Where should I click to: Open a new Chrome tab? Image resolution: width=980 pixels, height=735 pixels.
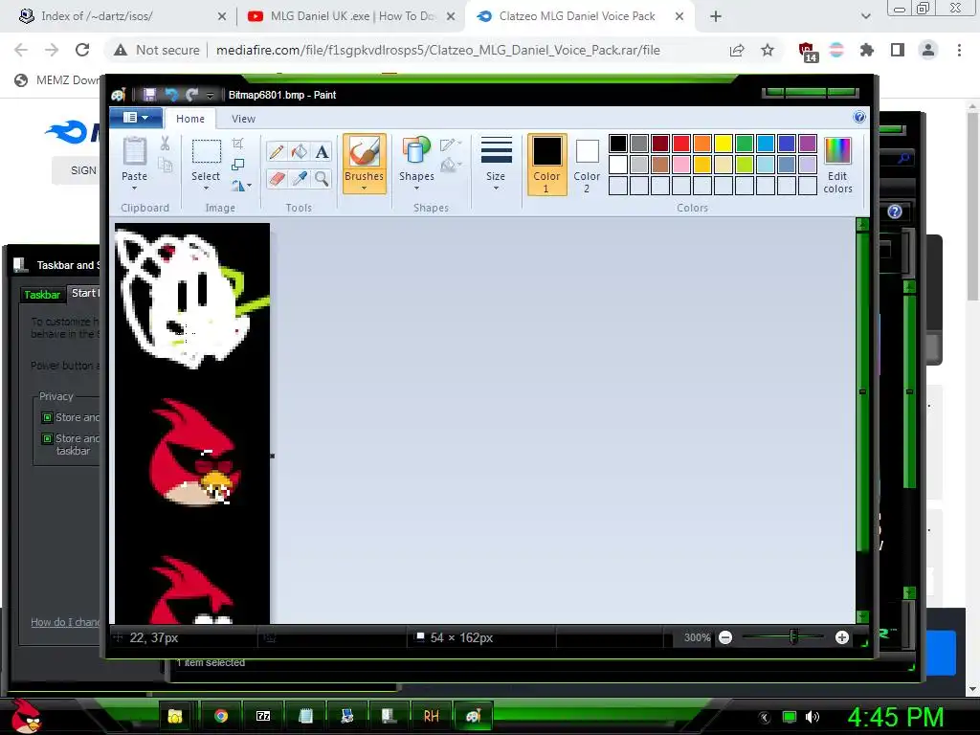click(716, 16)
